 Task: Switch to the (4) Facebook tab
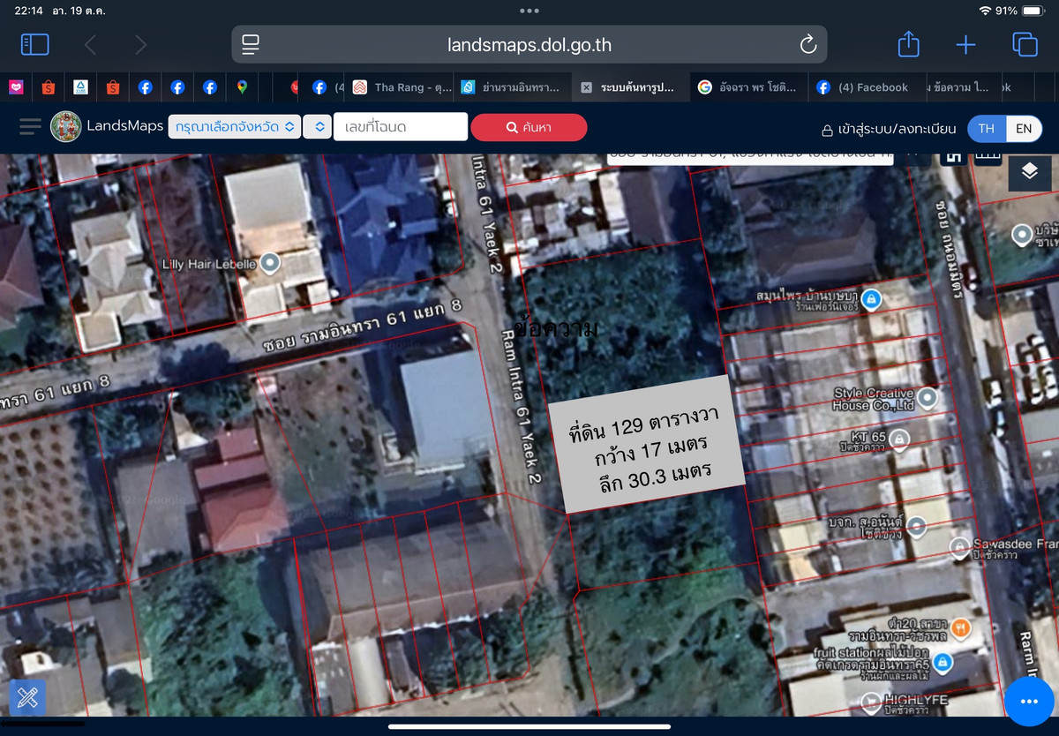(863, 87)
